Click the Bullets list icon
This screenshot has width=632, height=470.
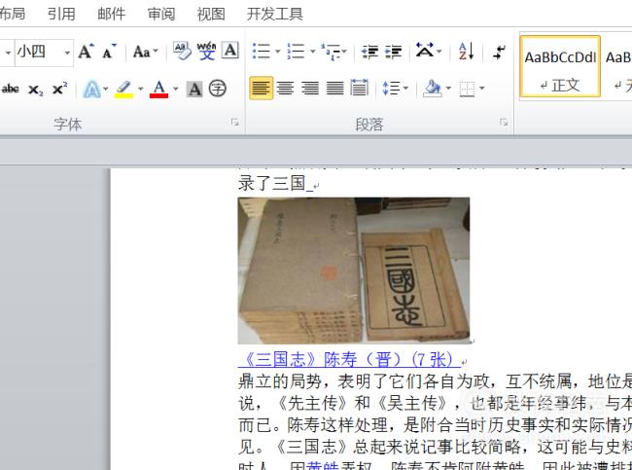coord(262,52)
